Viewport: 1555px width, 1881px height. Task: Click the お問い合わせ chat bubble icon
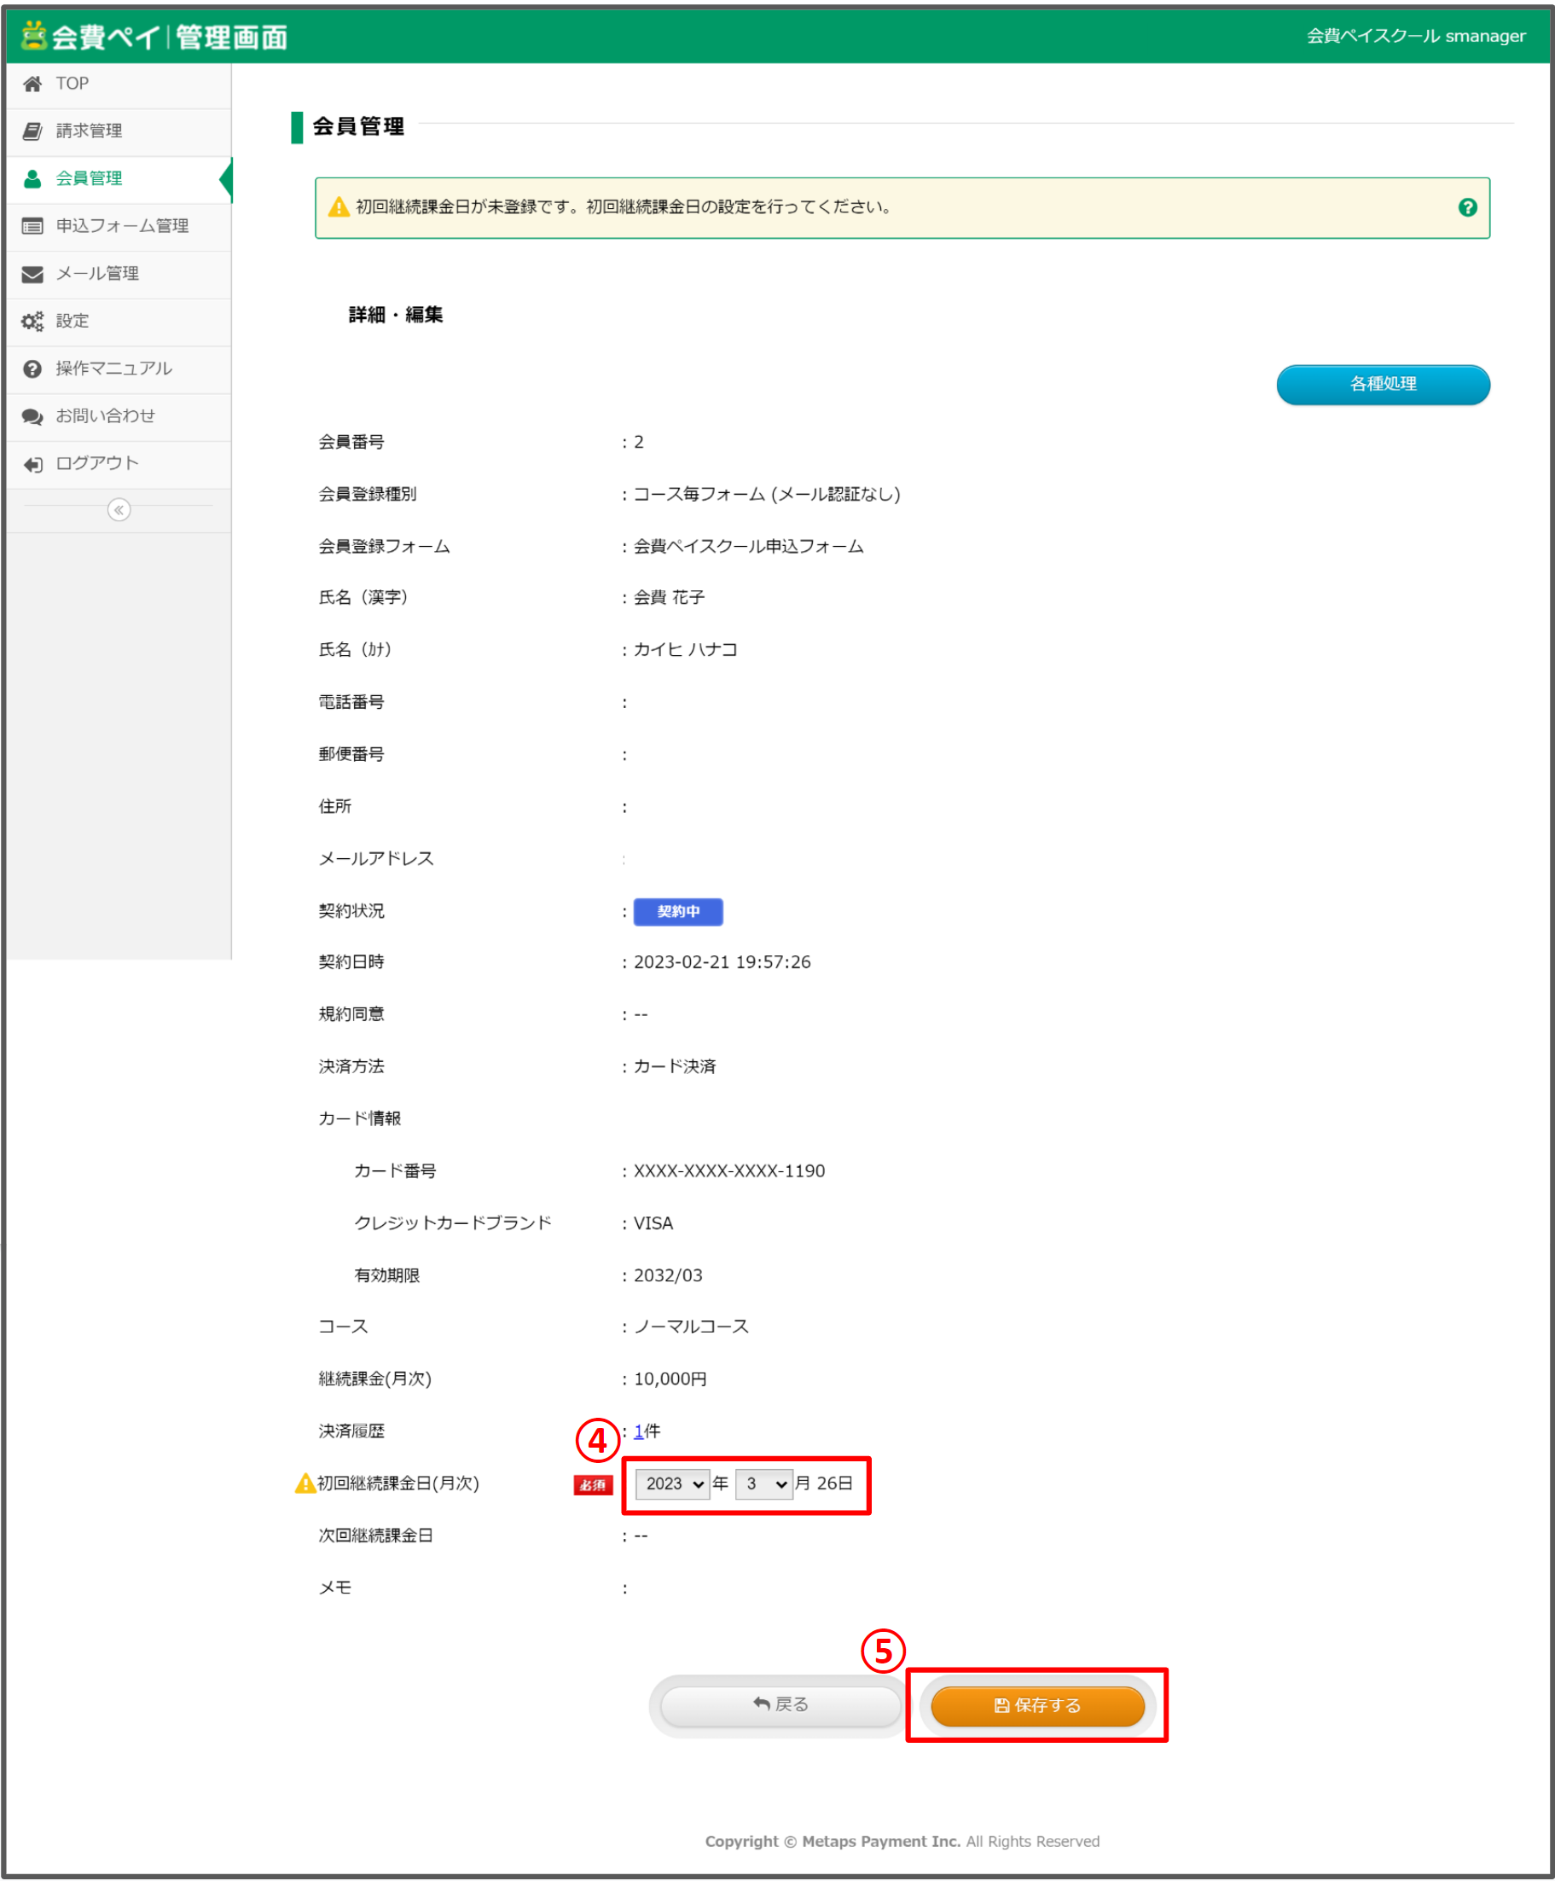pos(33,416)
